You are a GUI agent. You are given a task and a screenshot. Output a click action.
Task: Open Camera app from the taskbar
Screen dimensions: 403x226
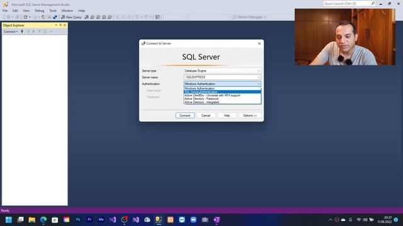205,220
